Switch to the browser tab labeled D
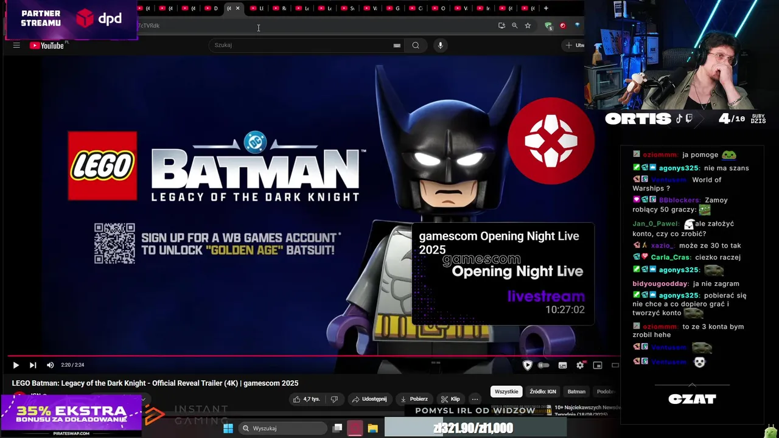Screen dimensions: 779x438 [x=211, y=9]
